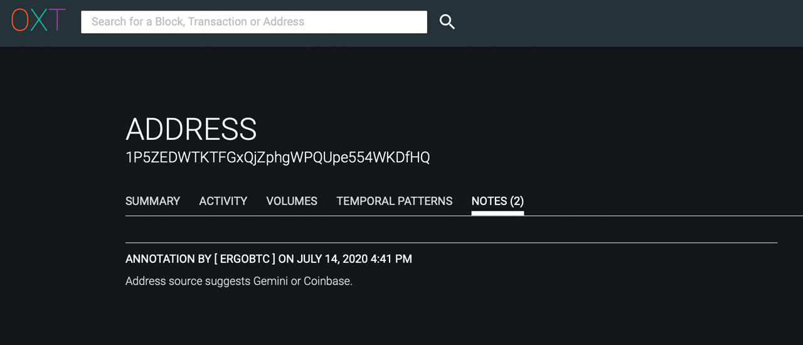Click the OXT logo

[x=38, y=21]
